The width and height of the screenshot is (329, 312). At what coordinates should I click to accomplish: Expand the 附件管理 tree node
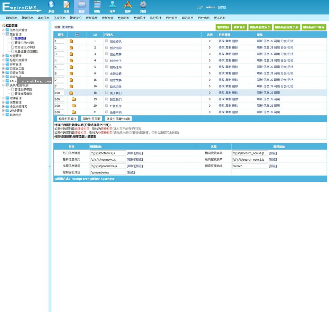point(3,98)
